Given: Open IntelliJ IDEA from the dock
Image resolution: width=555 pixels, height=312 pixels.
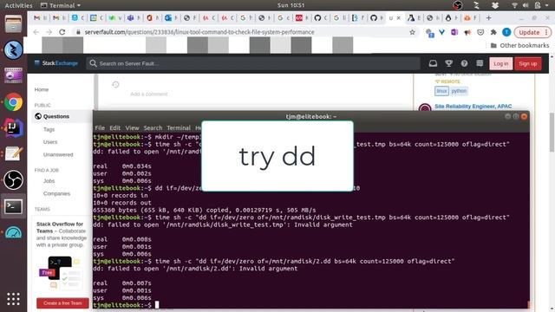Looking at the screenshot, I should pos(13,128).
